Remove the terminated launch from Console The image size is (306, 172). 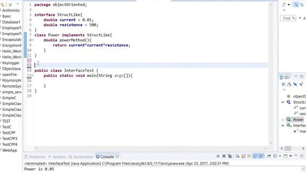[x=224, y=156]
